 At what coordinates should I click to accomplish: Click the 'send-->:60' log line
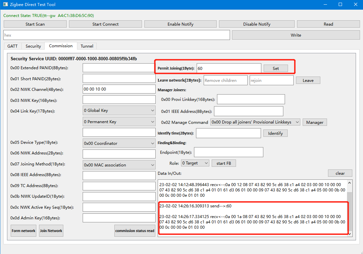(x=195, y=206)
